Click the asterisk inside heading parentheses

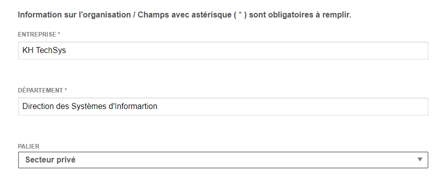(x=240, y=14)
